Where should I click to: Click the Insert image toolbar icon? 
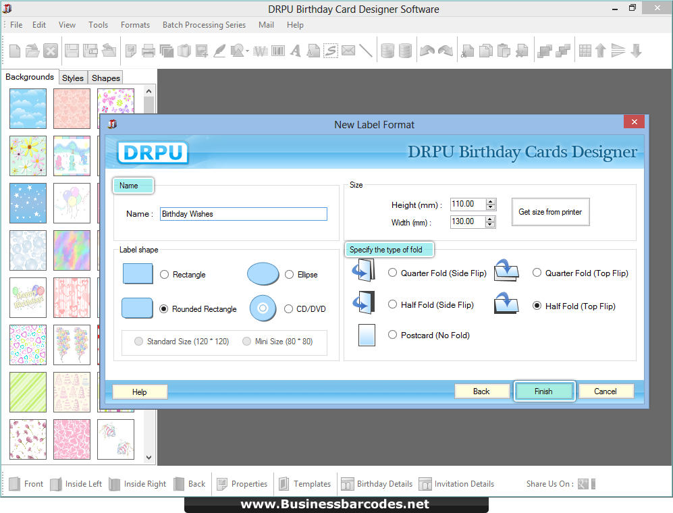pyautogui.click(x=201, y=51)
